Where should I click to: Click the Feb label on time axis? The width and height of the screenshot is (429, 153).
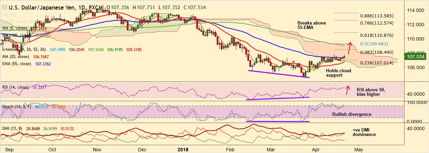[x=230, y=149]
